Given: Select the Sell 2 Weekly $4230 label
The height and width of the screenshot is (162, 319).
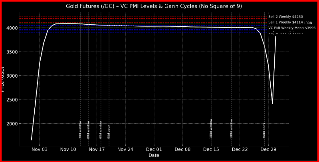Looking at the screenshot, I should [x=285, y=17].
